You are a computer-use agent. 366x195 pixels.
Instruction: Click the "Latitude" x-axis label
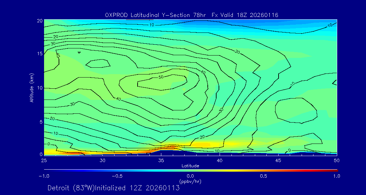tap(190, 166)
